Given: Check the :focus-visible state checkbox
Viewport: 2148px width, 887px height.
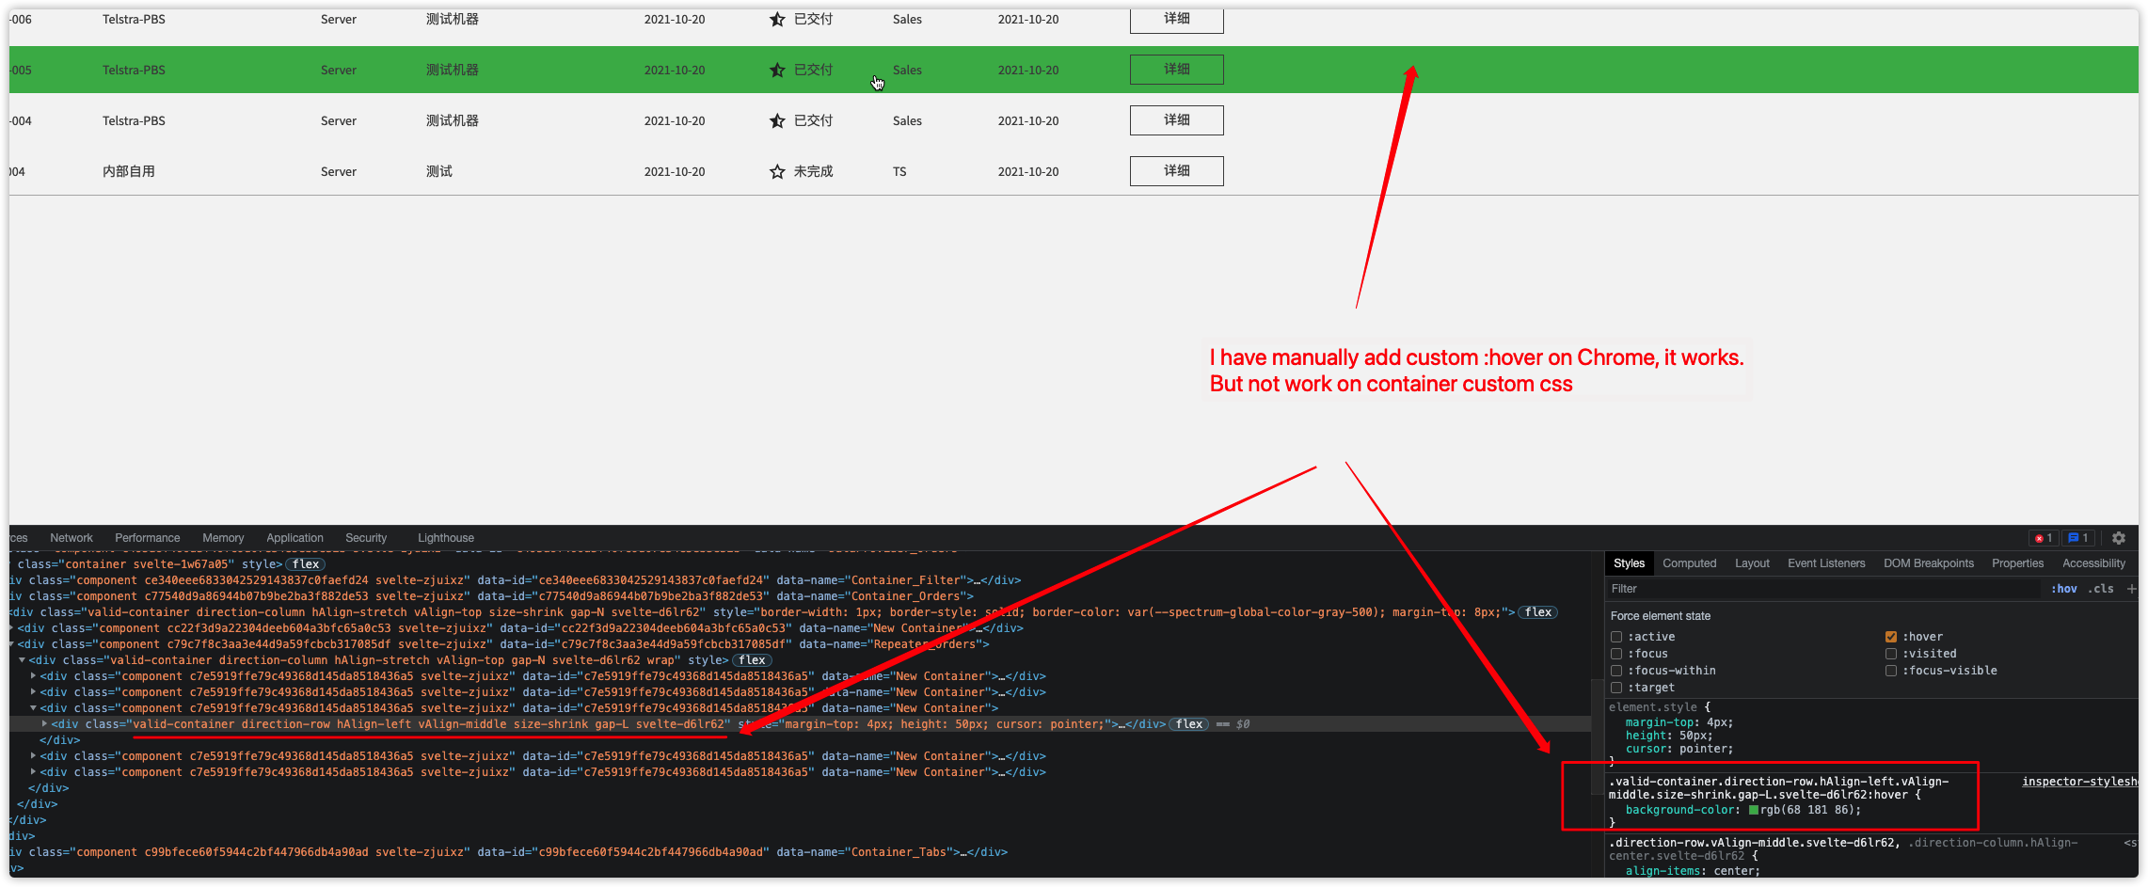Looking at the screenshot, I should coord(1891,670).
